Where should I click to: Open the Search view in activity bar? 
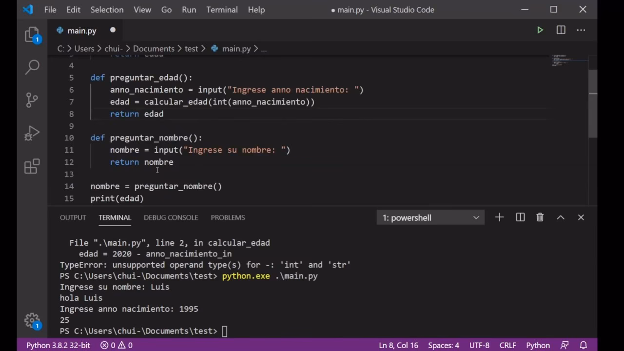[32, 67]
